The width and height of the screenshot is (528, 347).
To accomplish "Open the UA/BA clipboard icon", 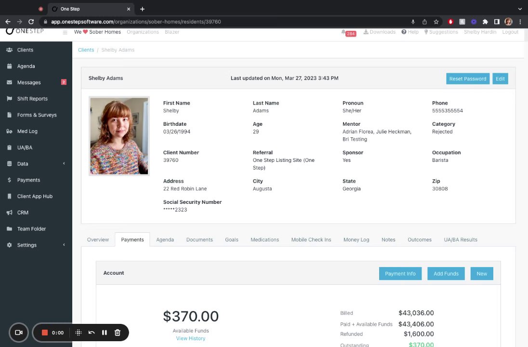I will click(10, 147).
